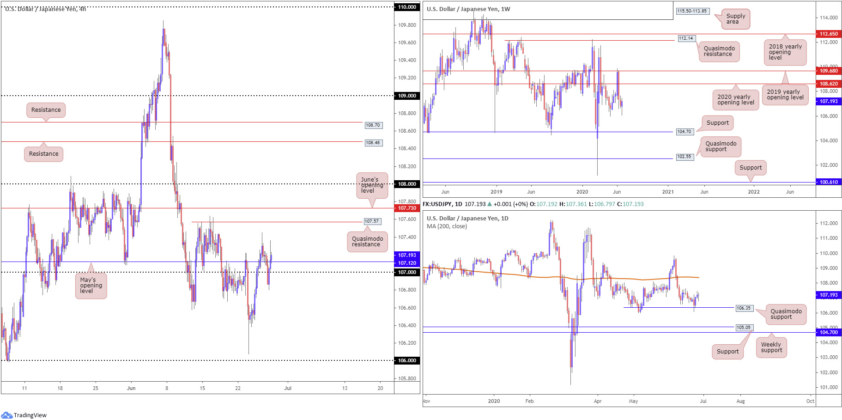This screenshot has width=842, height=420.
Task: Click Quasimodo support callout on daily chart
Action: [x=786, y=314]
